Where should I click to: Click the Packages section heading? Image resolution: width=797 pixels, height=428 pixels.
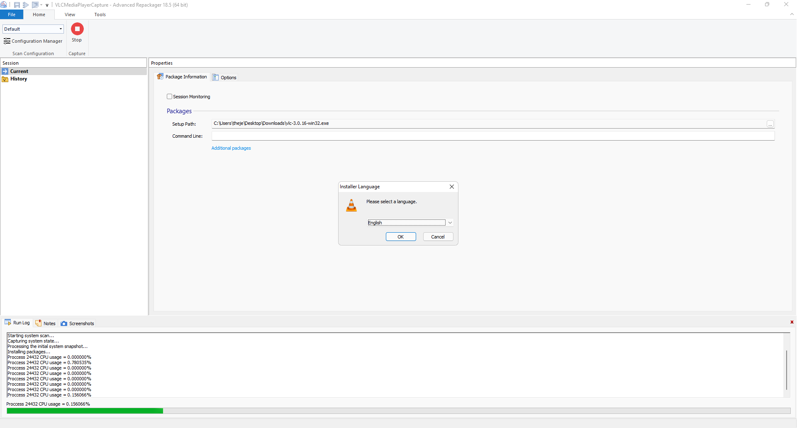point(179,111)
